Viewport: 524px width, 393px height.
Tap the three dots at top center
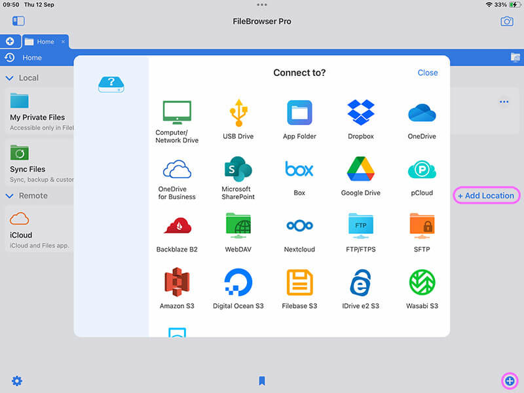pyautogui.click(x=262, y=5)
